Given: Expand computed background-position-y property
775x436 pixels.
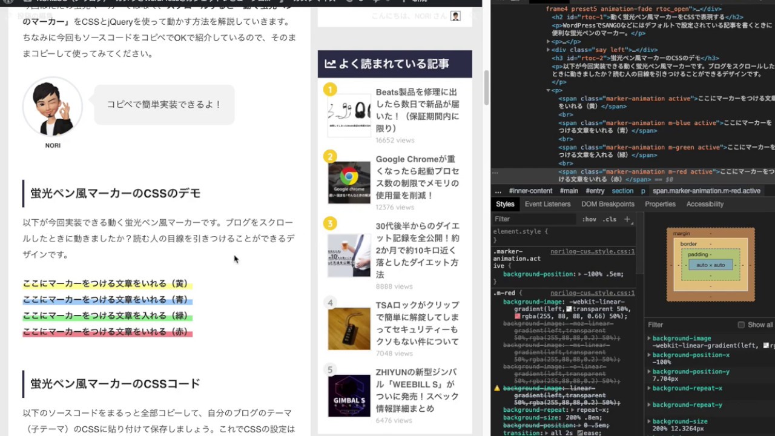Looking at the screenshot, I should coord(650,371).
